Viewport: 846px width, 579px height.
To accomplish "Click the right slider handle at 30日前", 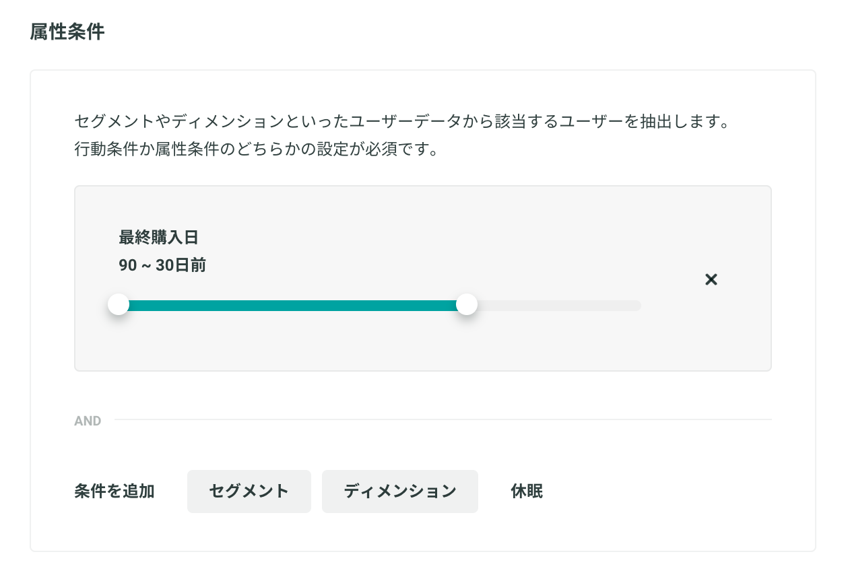I will point(467,304).
